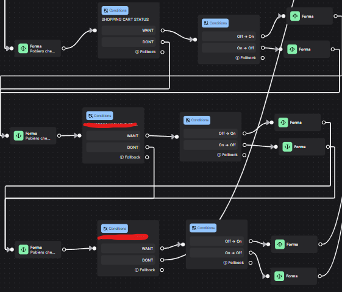Select the SHOPPING CART STATUS title text

125,20
